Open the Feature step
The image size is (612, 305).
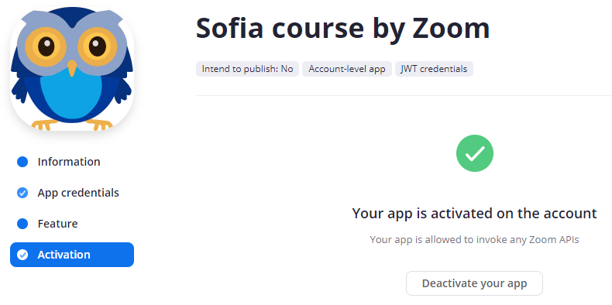tap(57, 224)
